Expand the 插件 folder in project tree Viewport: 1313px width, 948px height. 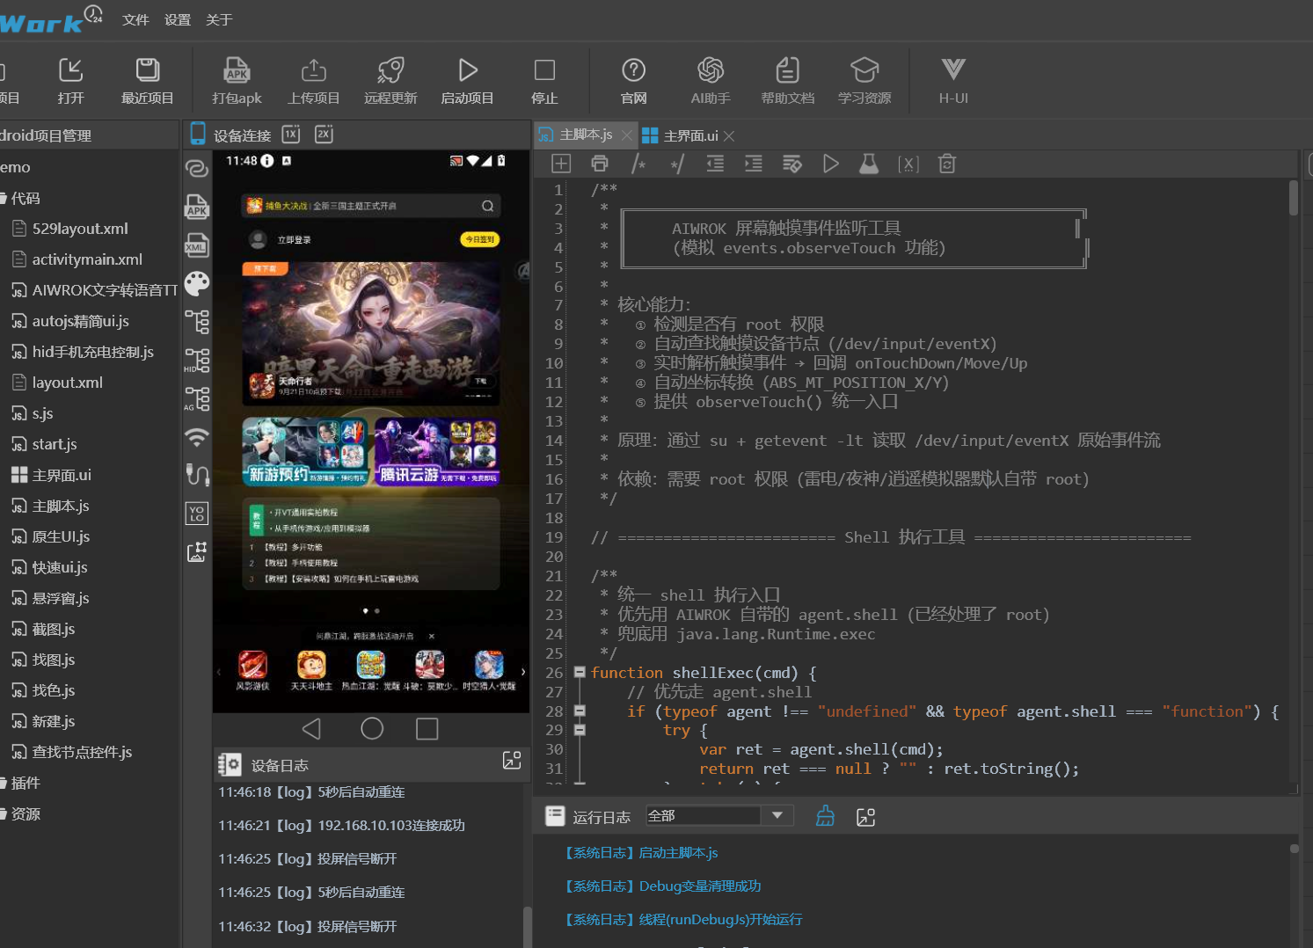coord(4,783)
